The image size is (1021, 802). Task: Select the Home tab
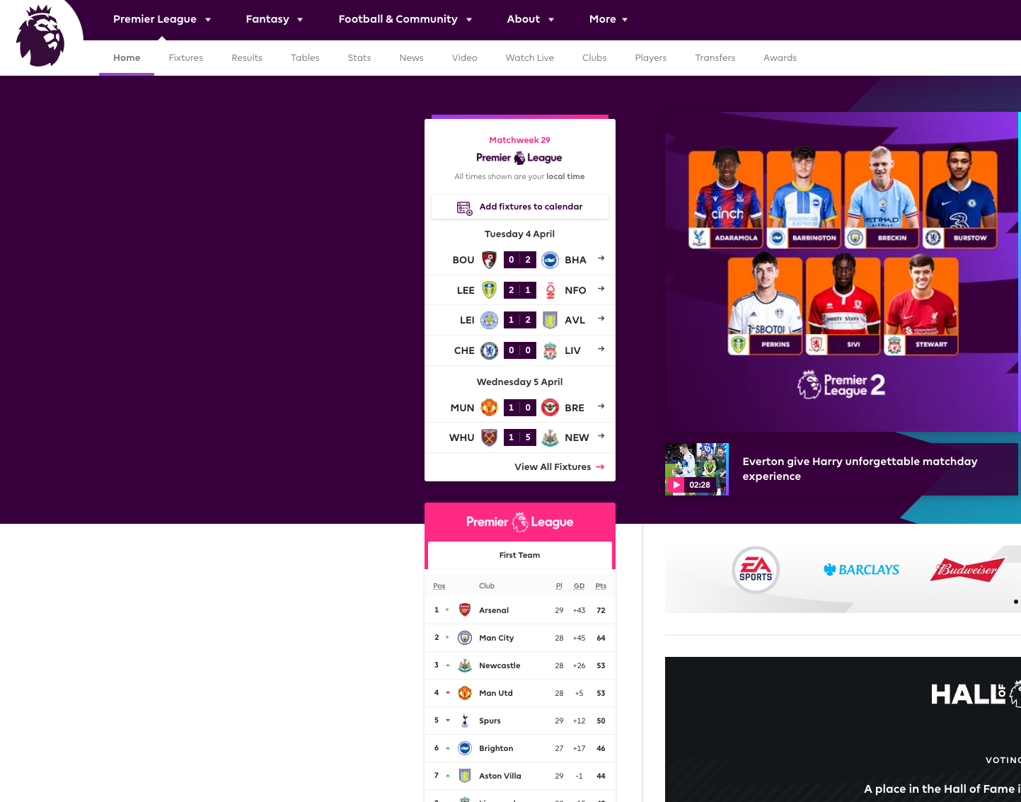click(127, 58)
